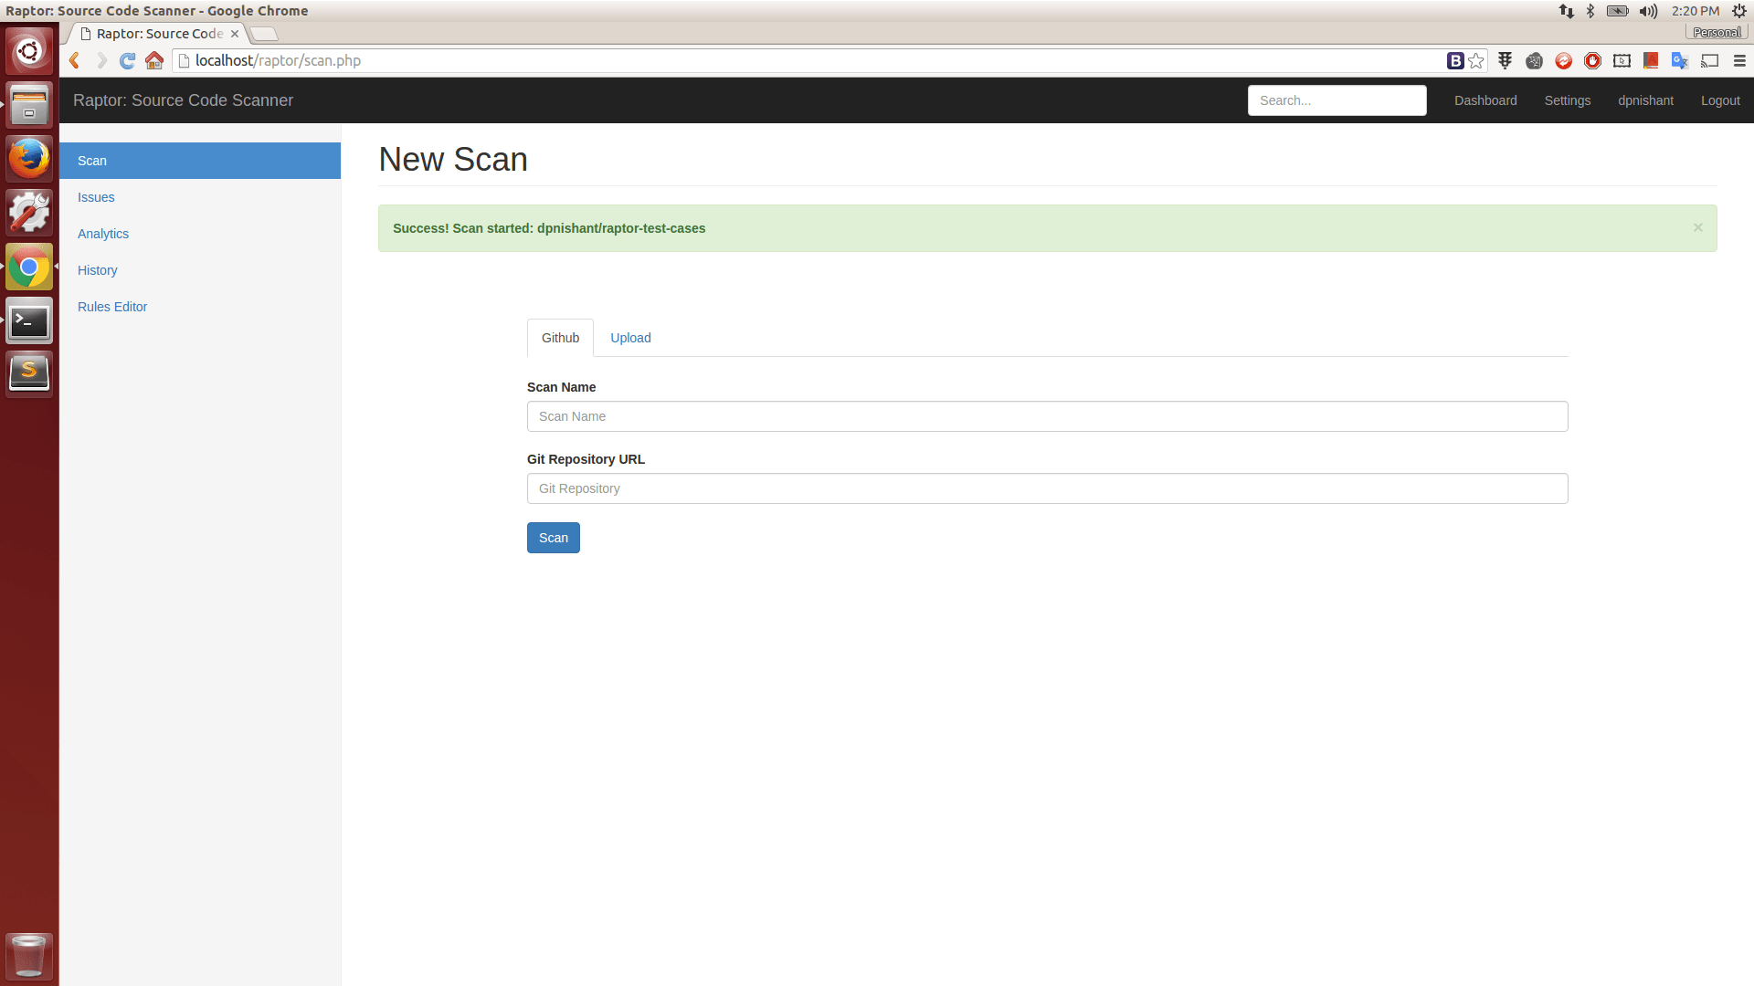Viewport: 1754px width, 986px height.
Task: Click the Google Translate extension icon
Action: (1679, 61)
